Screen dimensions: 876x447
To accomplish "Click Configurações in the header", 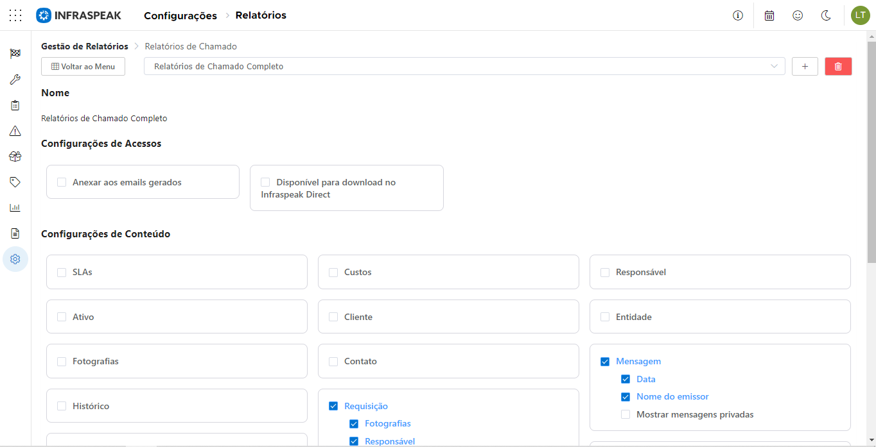I will click(x=180, y=15).
